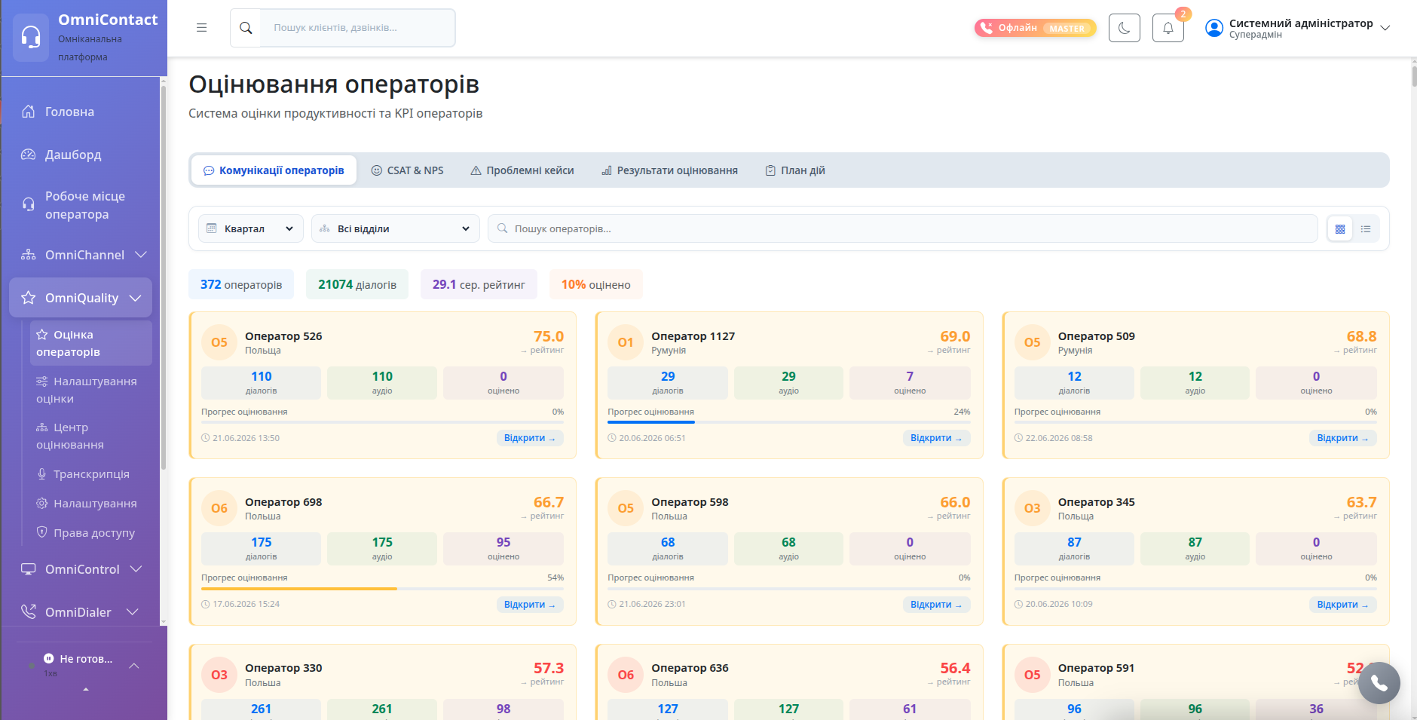Select Комунікації операторів tab
Viewport: 1417px width, 720px height.
[x=274, y=170]
